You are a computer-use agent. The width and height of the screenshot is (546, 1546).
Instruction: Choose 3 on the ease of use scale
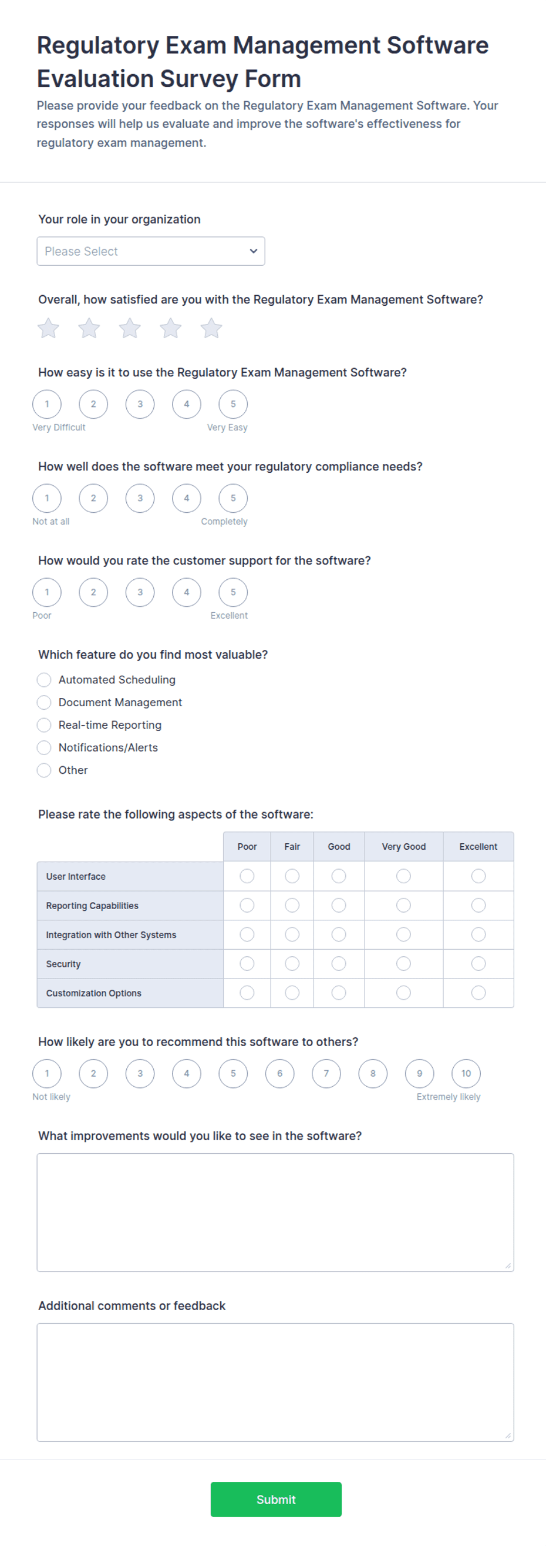point(140,404)
